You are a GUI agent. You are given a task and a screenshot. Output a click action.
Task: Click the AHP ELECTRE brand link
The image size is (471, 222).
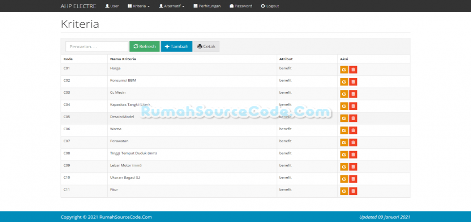click(x=78, y=6)
